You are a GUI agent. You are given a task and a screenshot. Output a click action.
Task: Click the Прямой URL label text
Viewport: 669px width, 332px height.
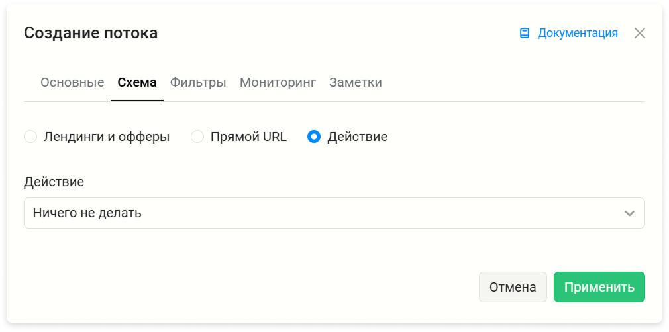point(249,137)
